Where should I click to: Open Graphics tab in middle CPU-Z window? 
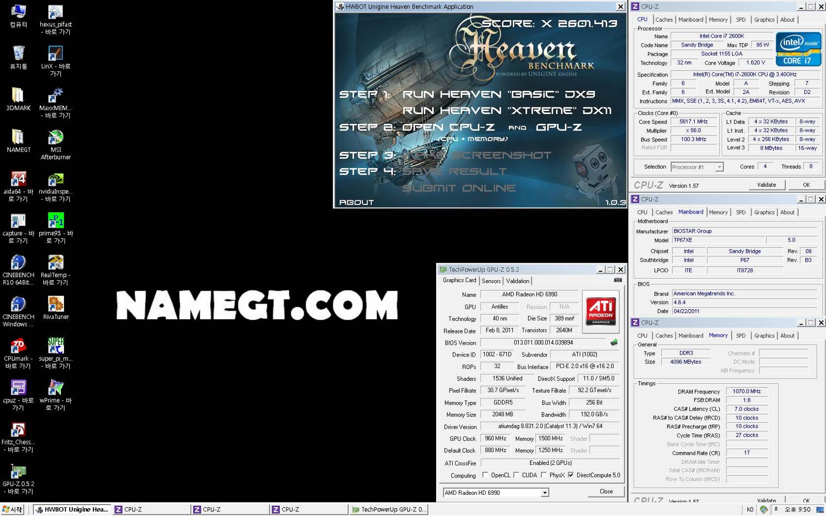click(764, 212)
